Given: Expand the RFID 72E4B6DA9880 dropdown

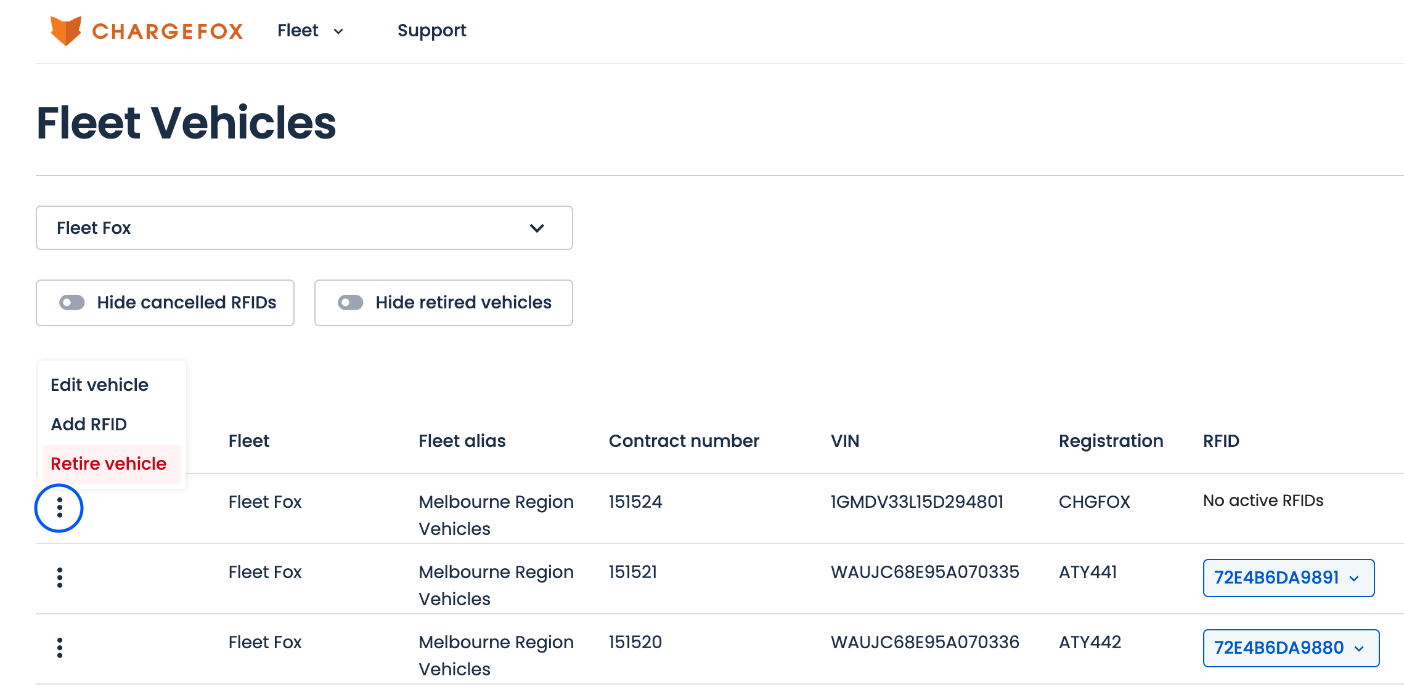Looking at the screenshot, I should (1291, 648).
